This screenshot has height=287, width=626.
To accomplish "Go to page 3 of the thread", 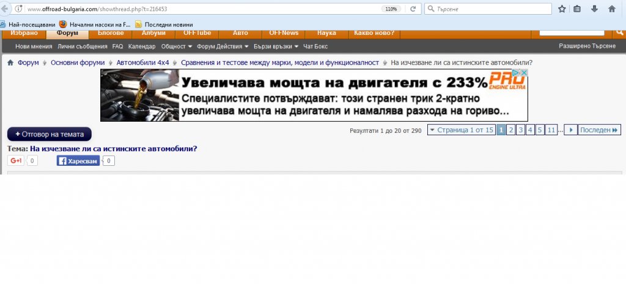I will 521,130.
